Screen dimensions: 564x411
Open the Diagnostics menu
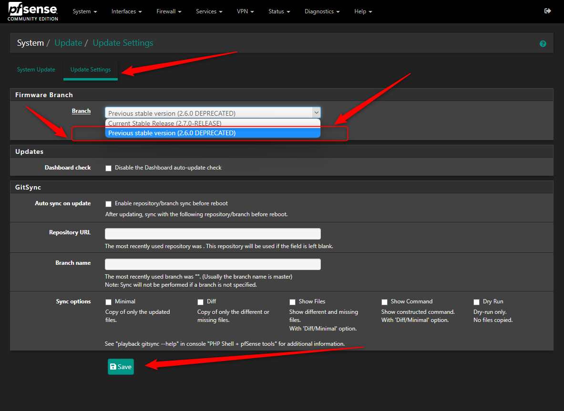322,11
